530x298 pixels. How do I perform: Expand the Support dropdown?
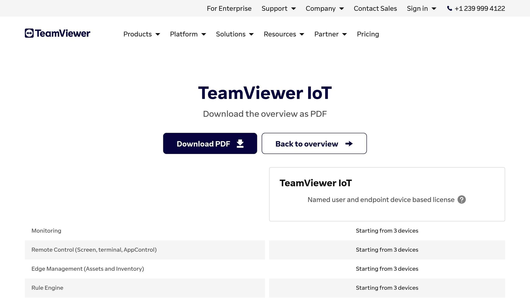pos(278,9)
